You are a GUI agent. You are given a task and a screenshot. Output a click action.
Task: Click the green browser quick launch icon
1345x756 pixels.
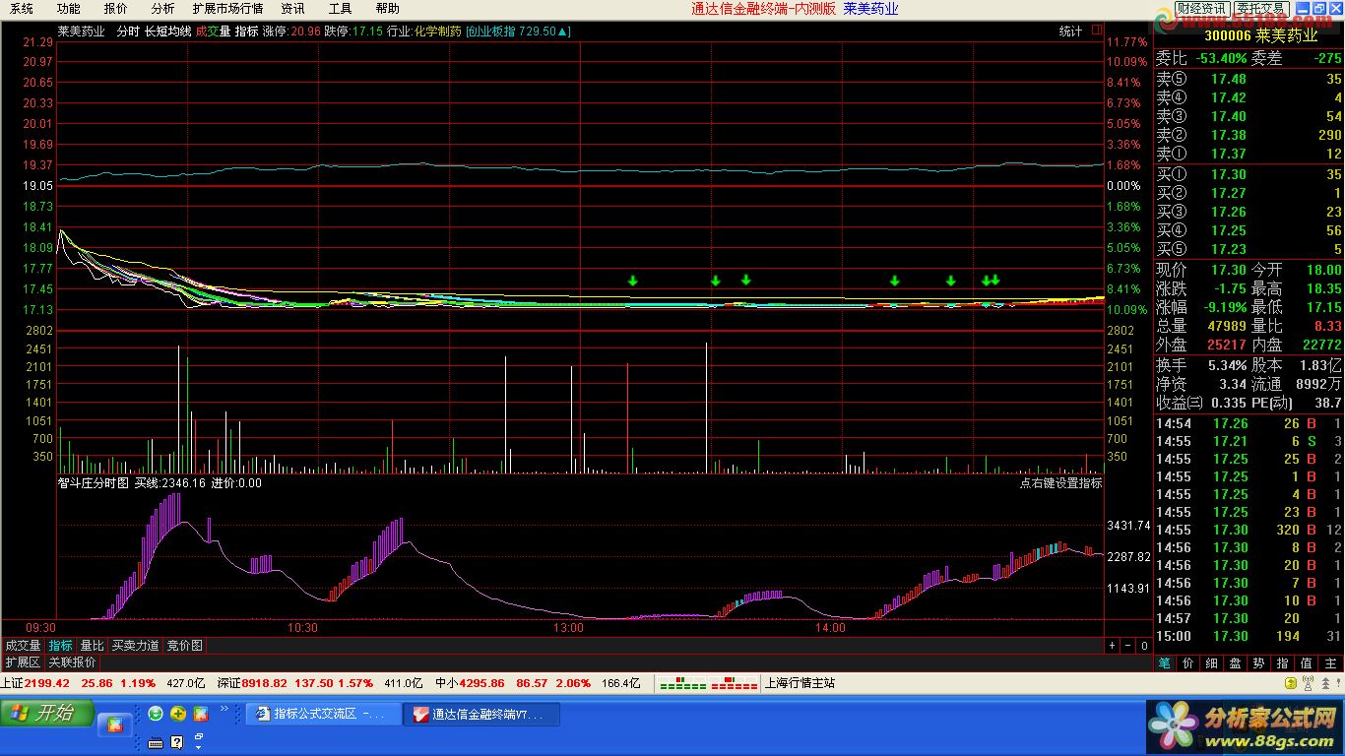(x=156, y=714)
